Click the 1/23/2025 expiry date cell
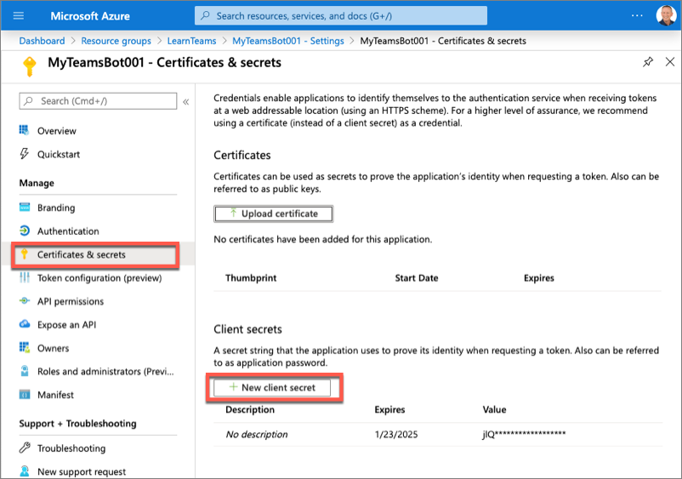This screenshot has width=682, height=479. click(396, 435)
